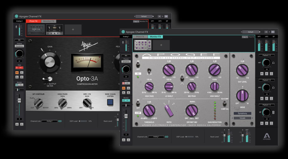Switch to Monitor FX tab in rear window

pyautogui.click(x=49, y=21)
